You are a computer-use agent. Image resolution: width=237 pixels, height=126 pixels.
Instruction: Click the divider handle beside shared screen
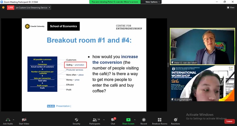tap(168, 65)
